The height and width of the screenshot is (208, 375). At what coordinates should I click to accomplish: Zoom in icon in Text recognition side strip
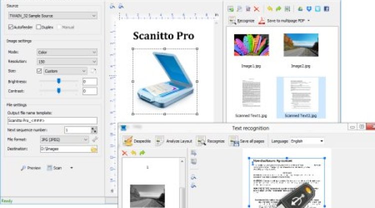click(x=193, y=177)
